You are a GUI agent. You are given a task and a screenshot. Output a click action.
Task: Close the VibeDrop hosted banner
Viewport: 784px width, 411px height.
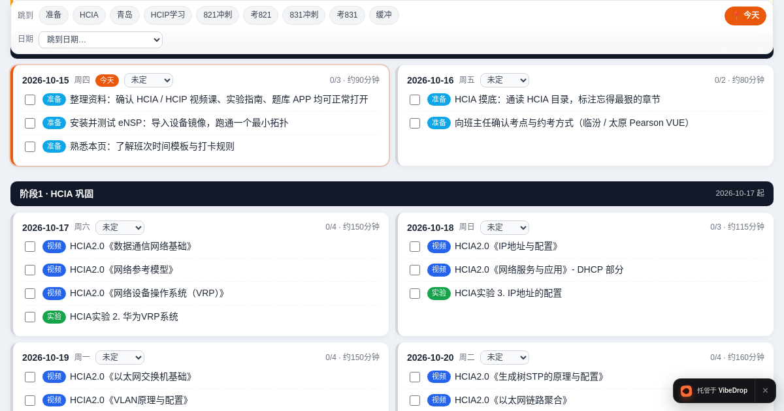pos(765,391)
